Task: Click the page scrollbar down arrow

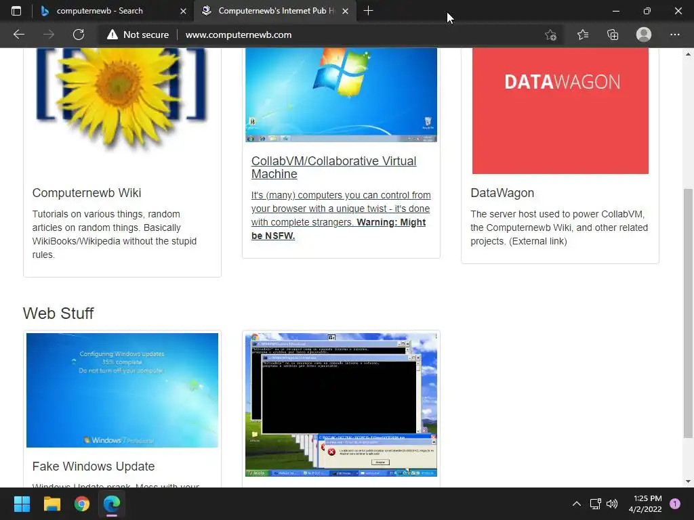Action: click(x=688, y=481)
